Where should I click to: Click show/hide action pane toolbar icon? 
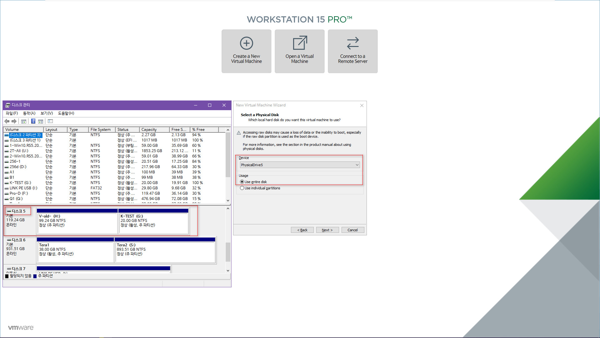click(41, 121)
